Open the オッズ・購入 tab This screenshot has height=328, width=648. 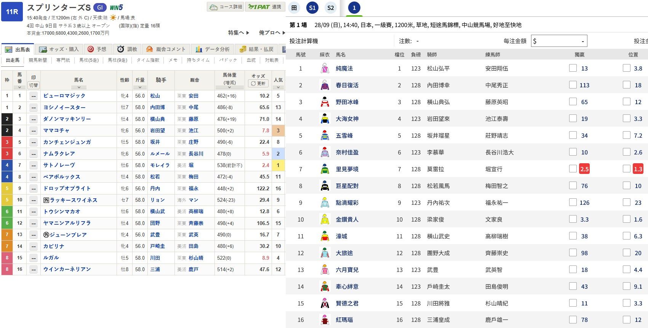[x=59, y=49]
